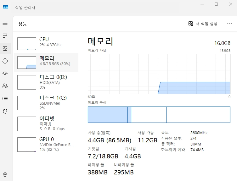Open the Details list page icon

click(x=5, y=99)
